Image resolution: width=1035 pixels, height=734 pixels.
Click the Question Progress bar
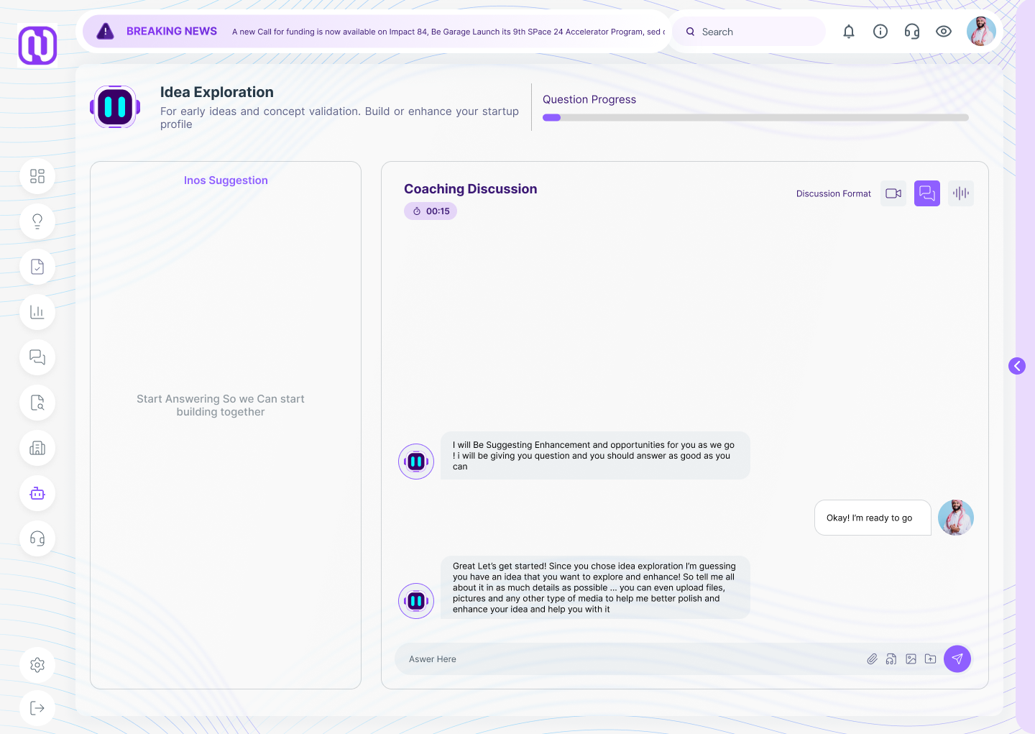coord(755,118)
